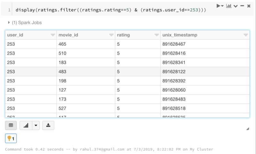Sort by the rating column arrow

[156, 35]
